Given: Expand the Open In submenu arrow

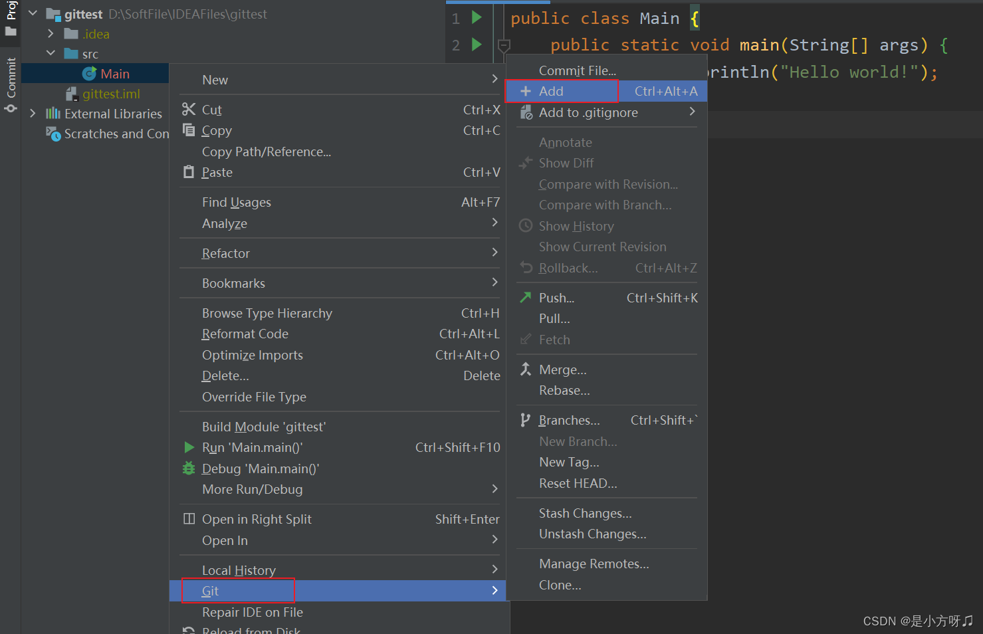Looking at the screenshot, I should coord(494,540).
